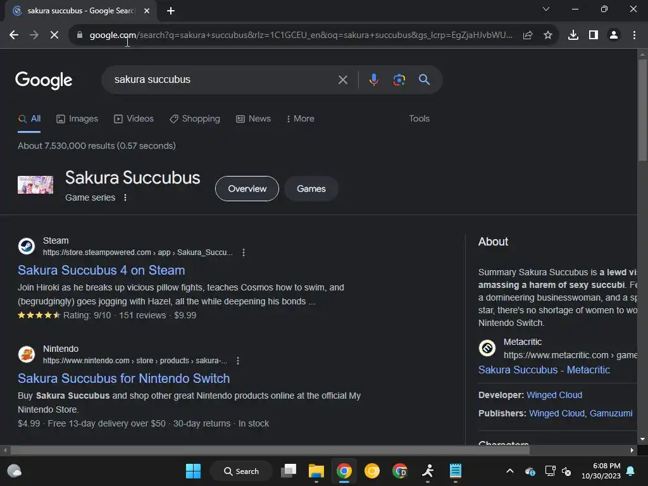The width and height of the screenshot is (648, 486).
Task: Close the sakura succubus tab
Action: [x=147, y=11]
